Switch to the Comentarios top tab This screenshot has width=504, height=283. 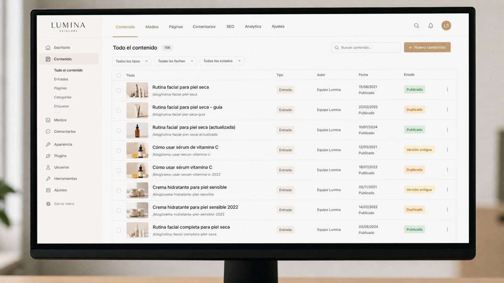[204, 27]
